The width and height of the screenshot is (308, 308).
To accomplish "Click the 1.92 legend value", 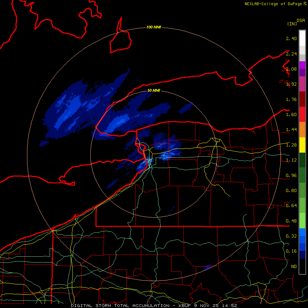I will pyautogui.click(x=291, y=84).
